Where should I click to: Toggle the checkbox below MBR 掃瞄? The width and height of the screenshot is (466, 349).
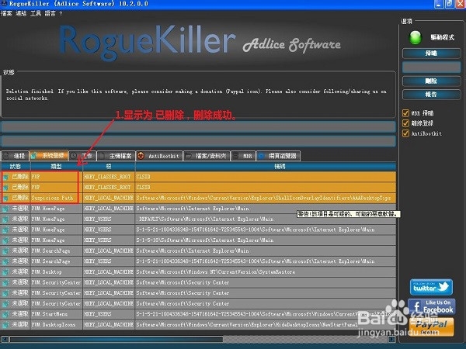pos(405,123)
